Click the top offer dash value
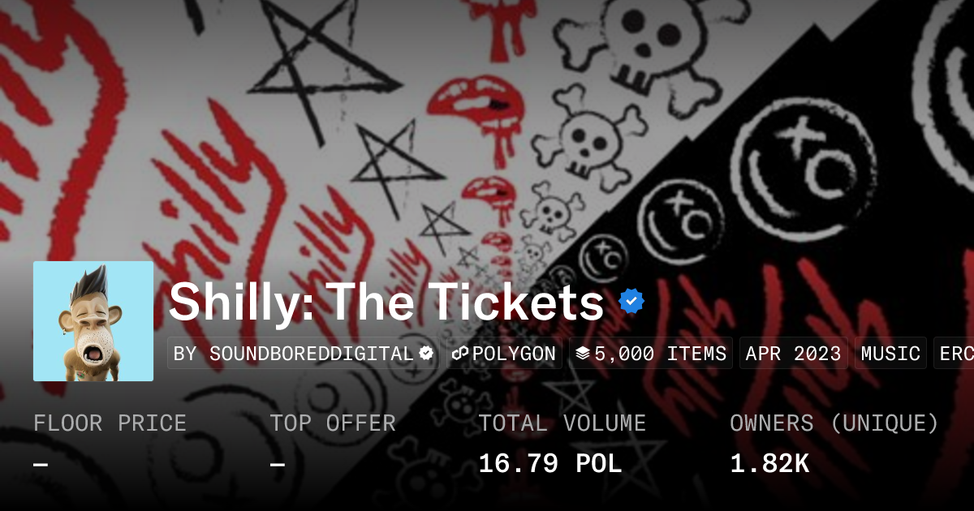Viewport: 974px width, 511px height. click(x=278, y=465)
